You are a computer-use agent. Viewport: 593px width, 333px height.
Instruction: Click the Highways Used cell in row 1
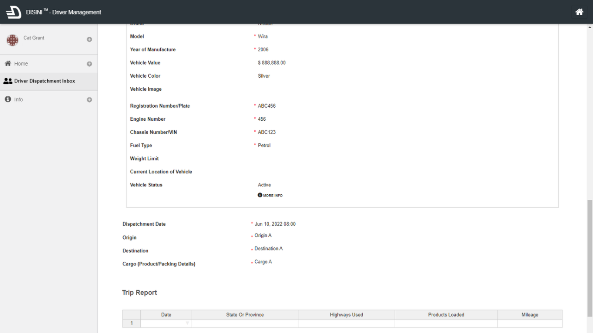[x=346, y=323]
